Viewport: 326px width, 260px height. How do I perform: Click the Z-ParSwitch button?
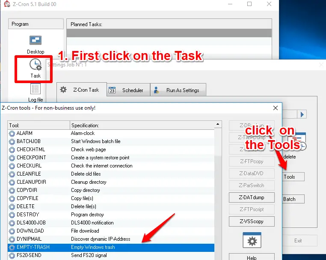pos(252,185)
